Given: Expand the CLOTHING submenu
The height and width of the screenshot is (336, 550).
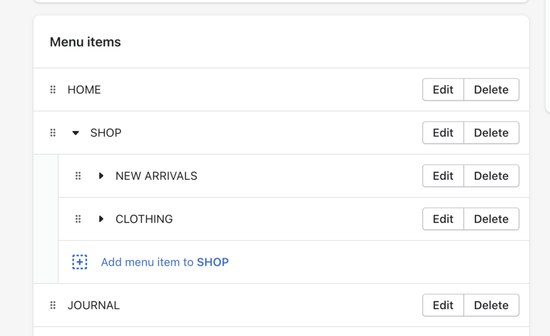Looking at the screenshot, I should tap(101, 219).
